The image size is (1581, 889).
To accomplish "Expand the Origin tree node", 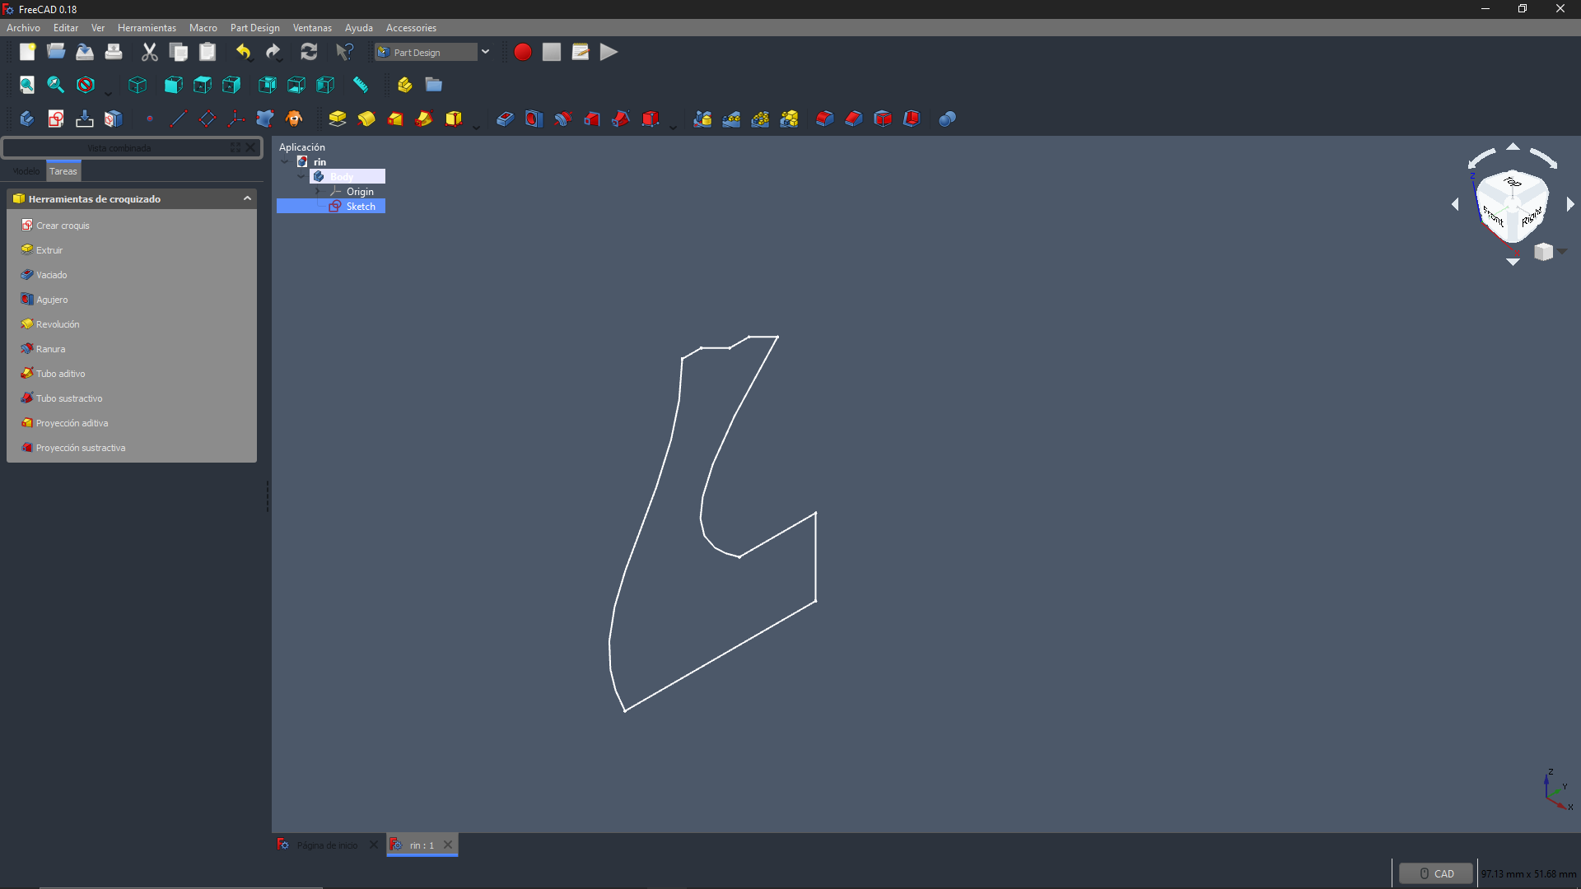I will click(318, 191).
